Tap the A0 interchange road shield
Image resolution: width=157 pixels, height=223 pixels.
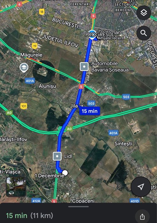coord(69,129)
